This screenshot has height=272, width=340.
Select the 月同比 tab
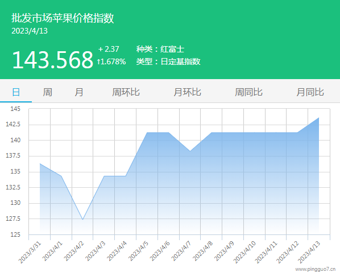pyautogui.click(x=310, y=92)
